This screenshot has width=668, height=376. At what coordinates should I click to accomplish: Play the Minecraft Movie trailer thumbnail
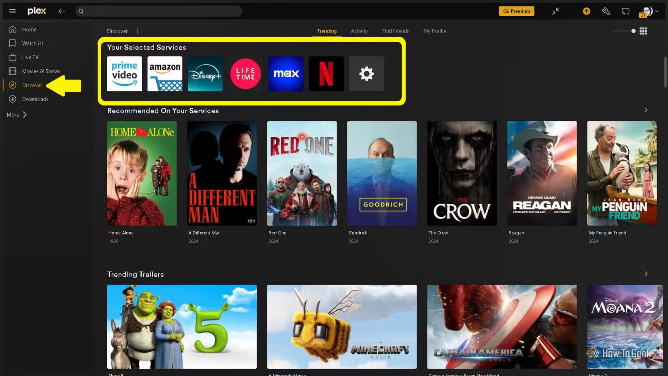342,327
